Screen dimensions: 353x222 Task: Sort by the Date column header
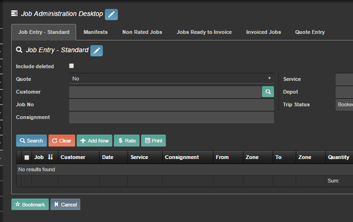point(114,157)
